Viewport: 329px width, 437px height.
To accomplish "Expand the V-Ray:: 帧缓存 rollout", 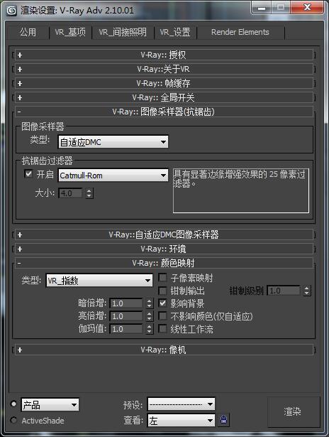I will click(x=164, y=83).
